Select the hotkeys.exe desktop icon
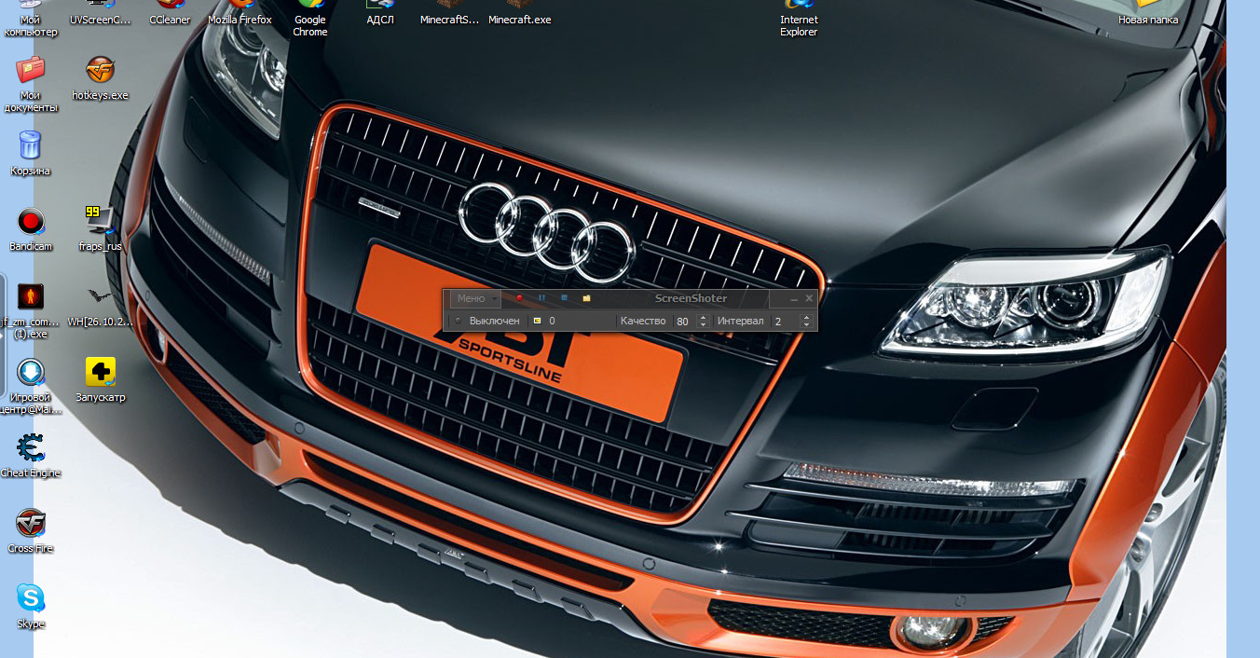The height and width of the screenshot is (658, 1260). [100, 77]
